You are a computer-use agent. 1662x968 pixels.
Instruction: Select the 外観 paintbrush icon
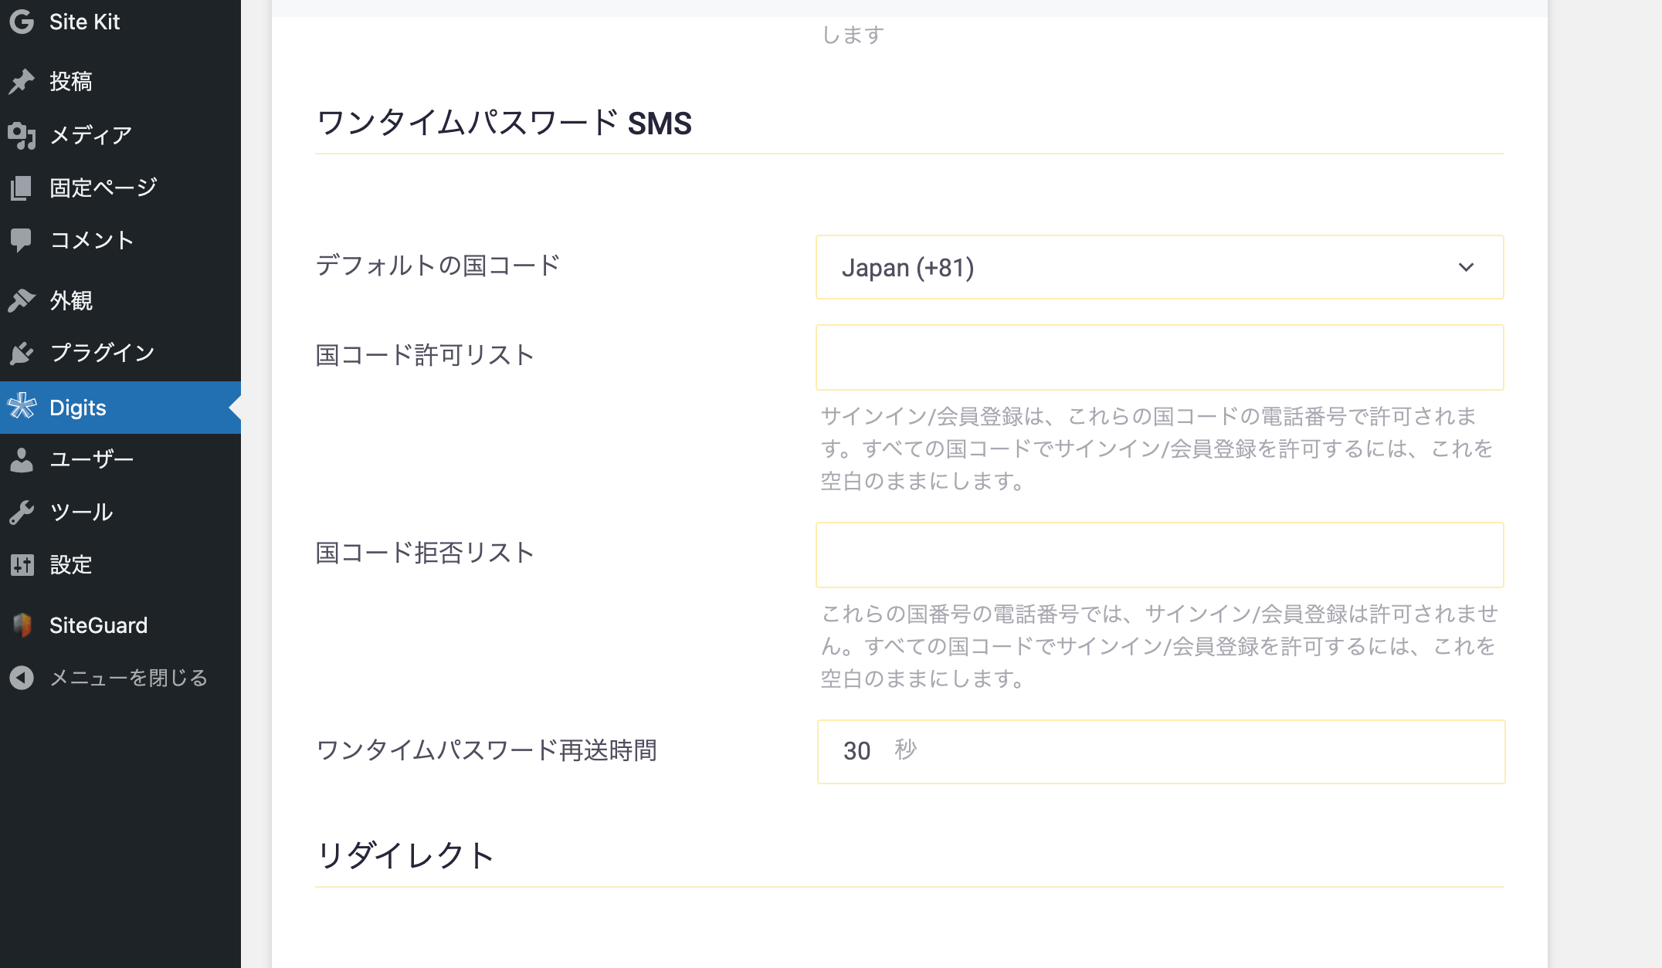click(22, 300)
